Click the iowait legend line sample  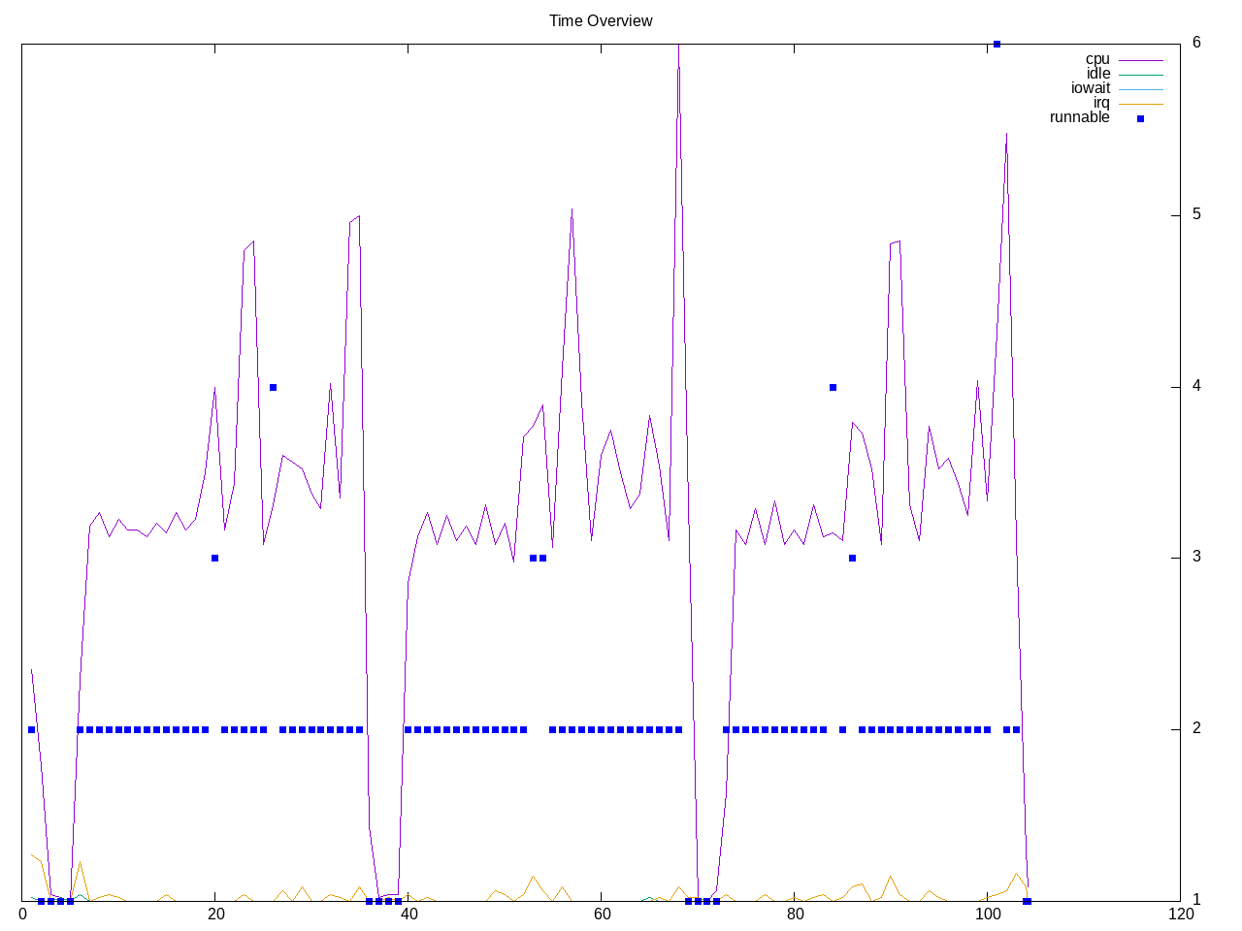point(1140,89)
